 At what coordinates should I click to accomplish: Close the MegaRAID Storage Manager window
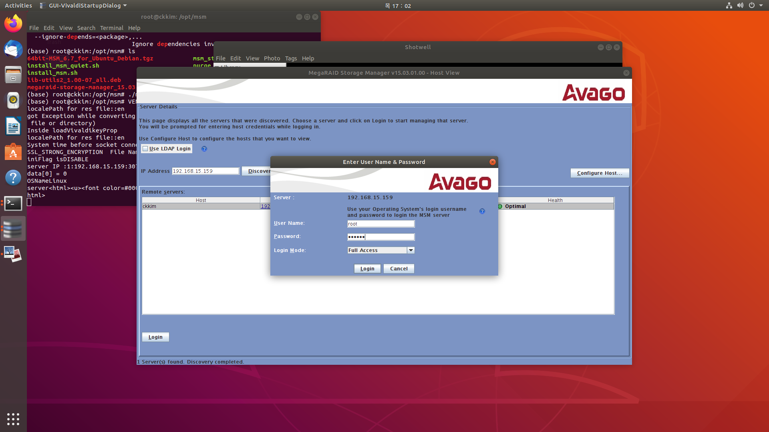pyautogui.click(x=626, y=73)
